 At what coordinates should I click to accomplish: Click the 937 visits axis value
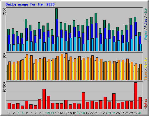click(4, 55)
